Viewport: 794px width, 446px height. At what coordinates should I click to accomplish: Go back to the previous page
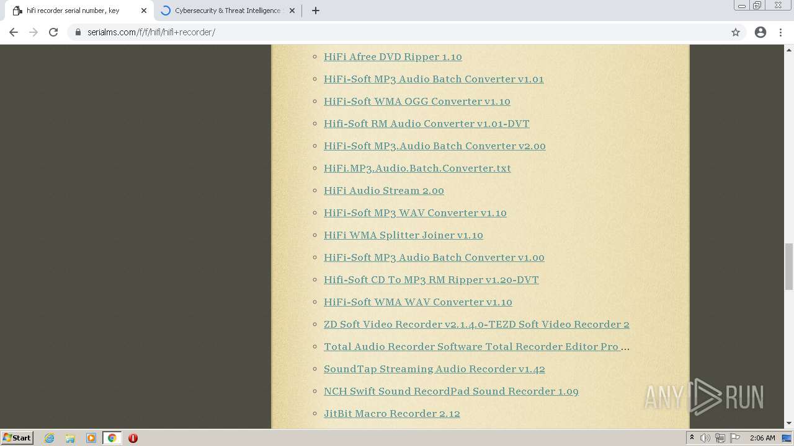click(14, 32)
